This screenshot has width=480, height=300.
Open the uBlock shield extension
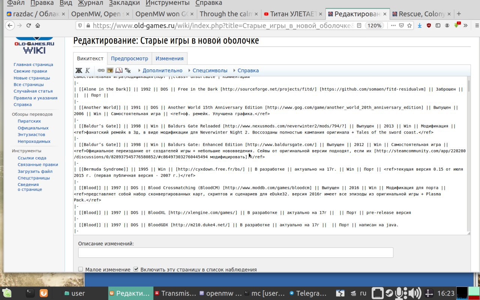click(429, 26)
